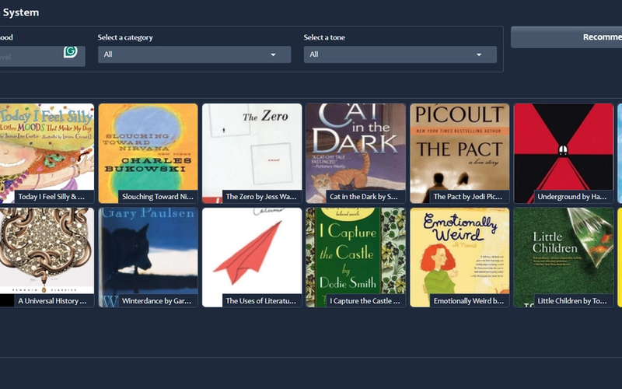Viewport: 622px width, 389px height.
Task: Select the Underground book cover
Action: point(564,153)
